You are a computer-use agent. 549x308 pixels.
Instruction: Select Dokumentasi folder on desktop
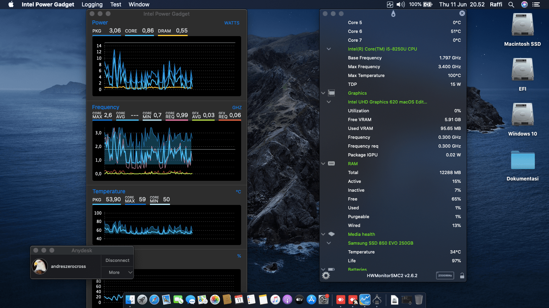pyautogui.click(x=522, y=165)
